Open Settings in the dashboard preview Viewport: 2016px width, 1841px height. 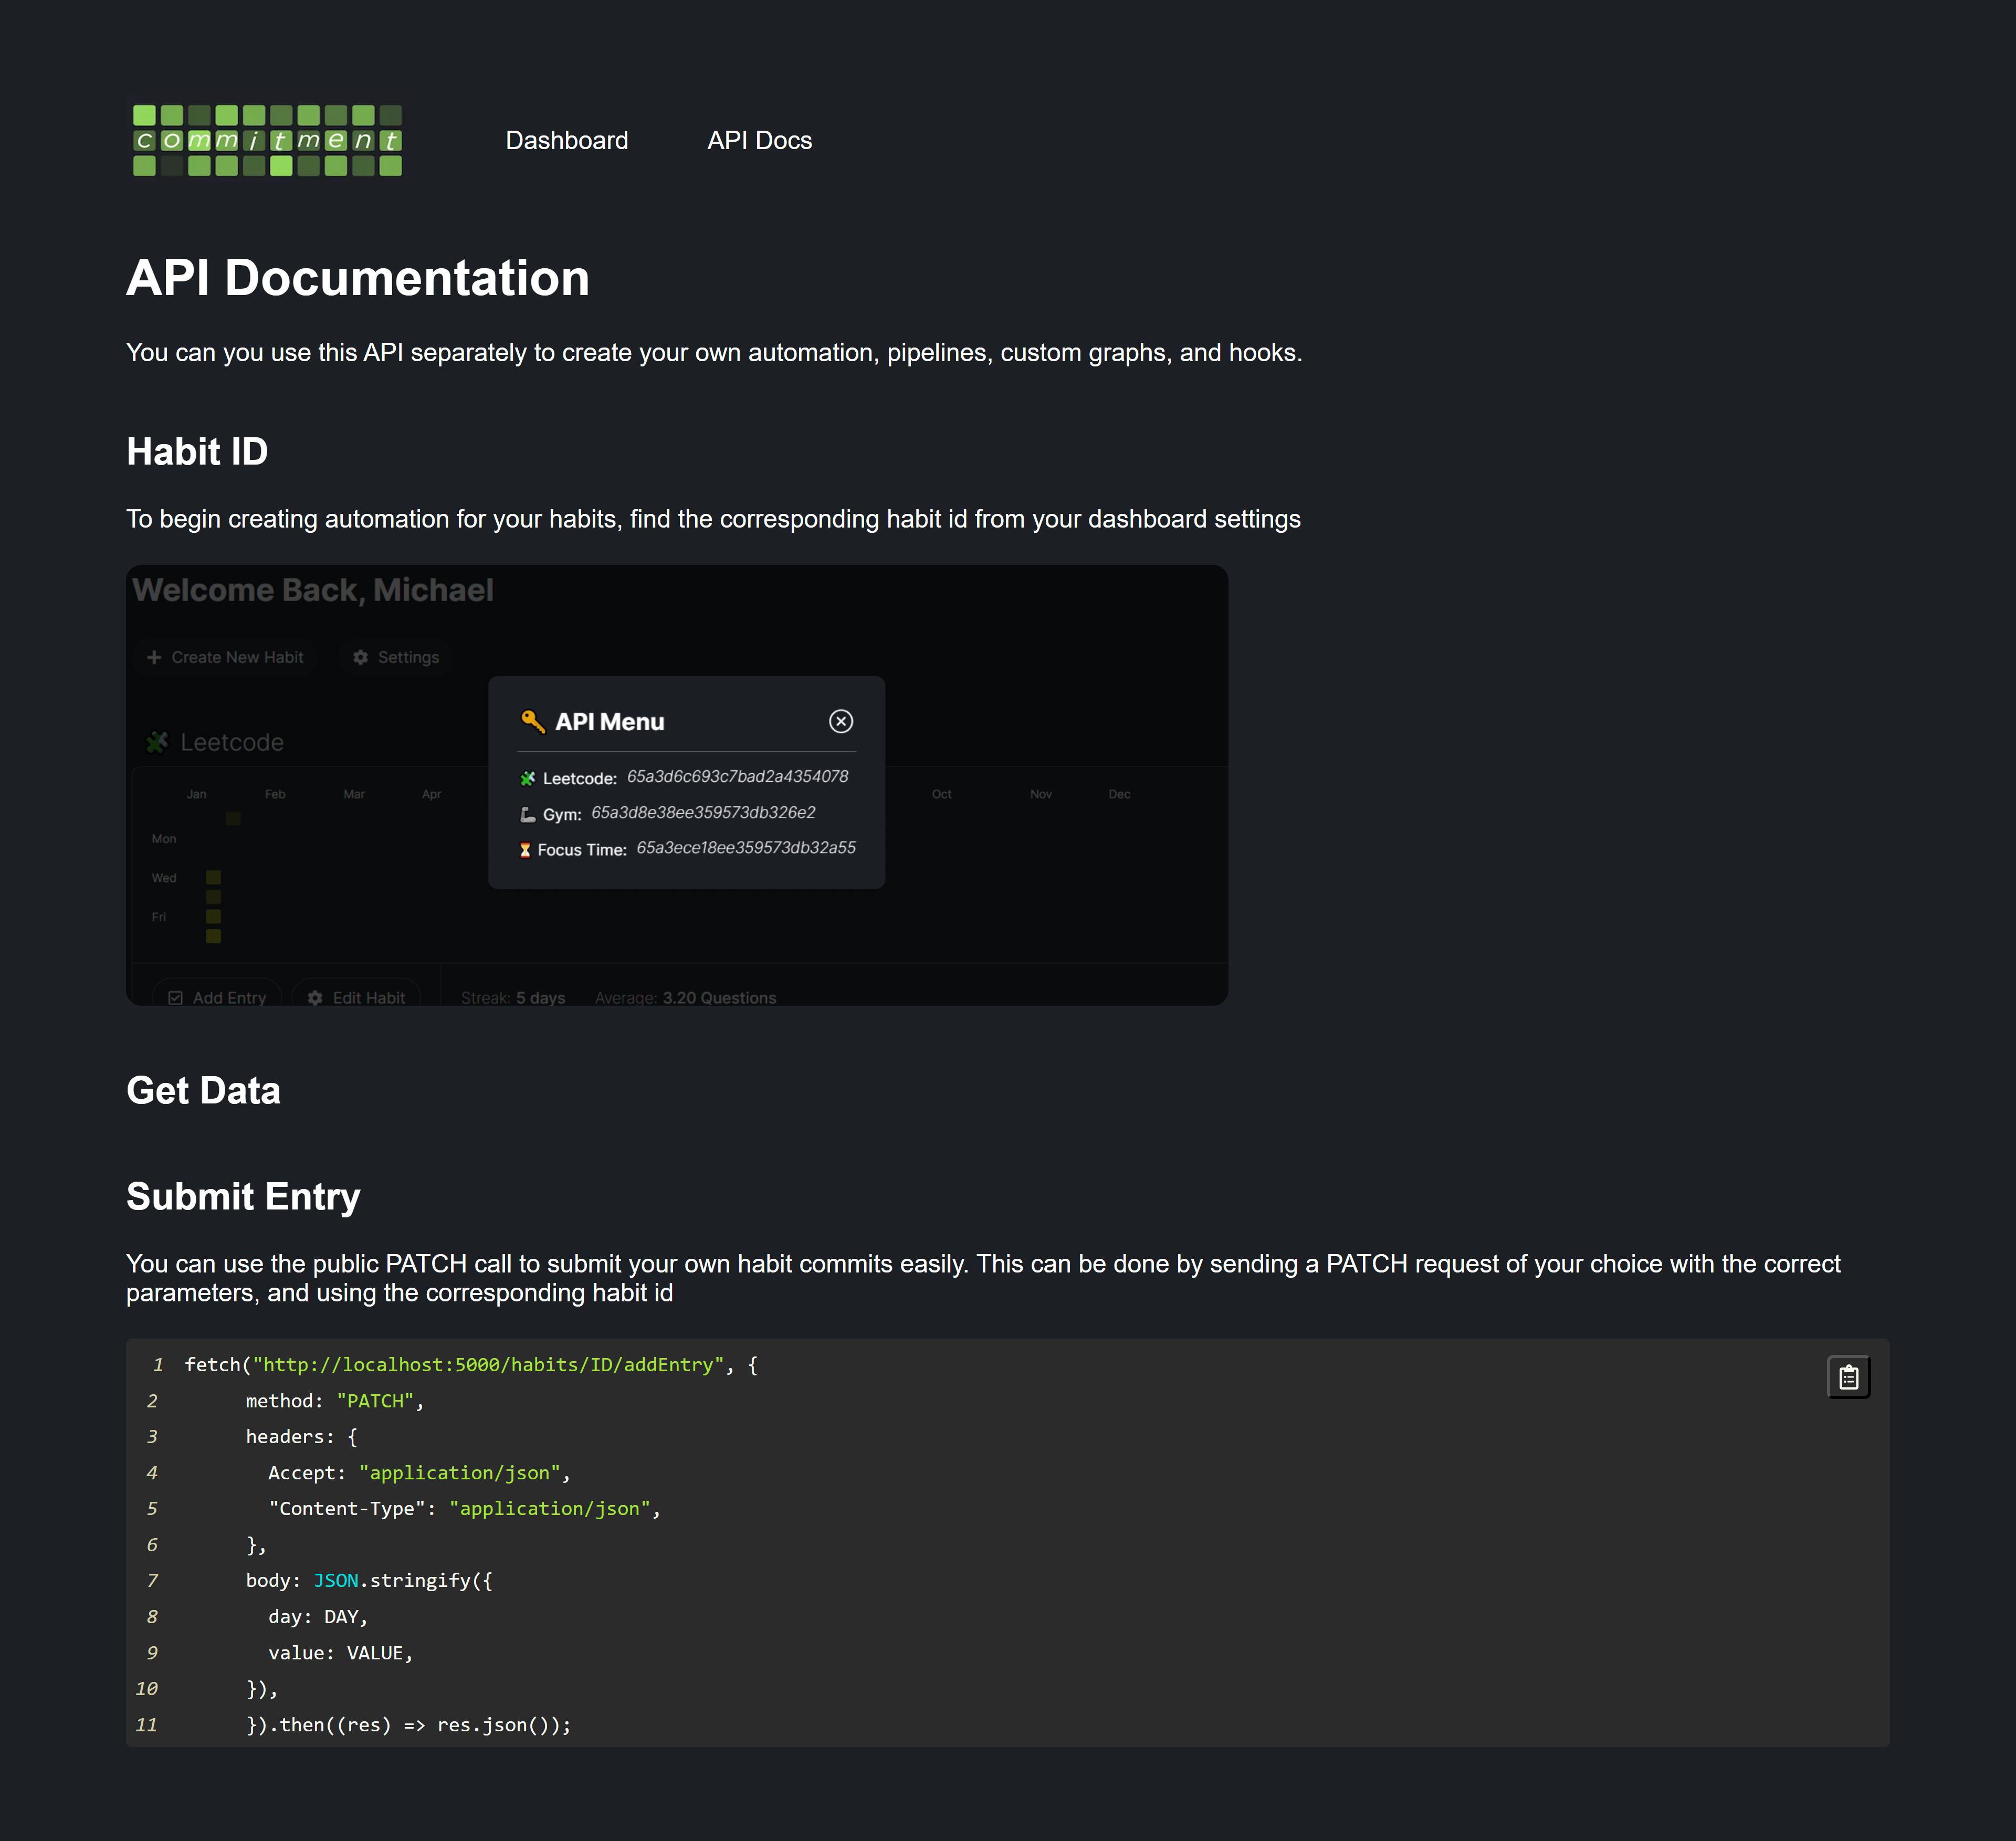(396, 657)
